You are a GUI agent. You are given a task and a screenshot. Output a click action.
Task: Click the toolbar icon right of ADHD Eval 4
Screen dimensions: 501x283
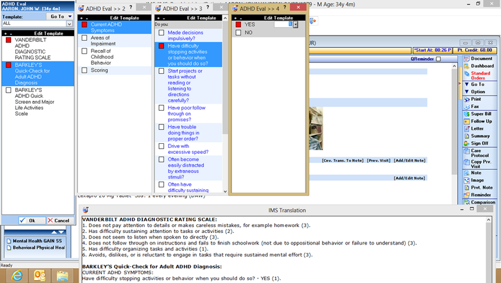[x=313, y=21]
